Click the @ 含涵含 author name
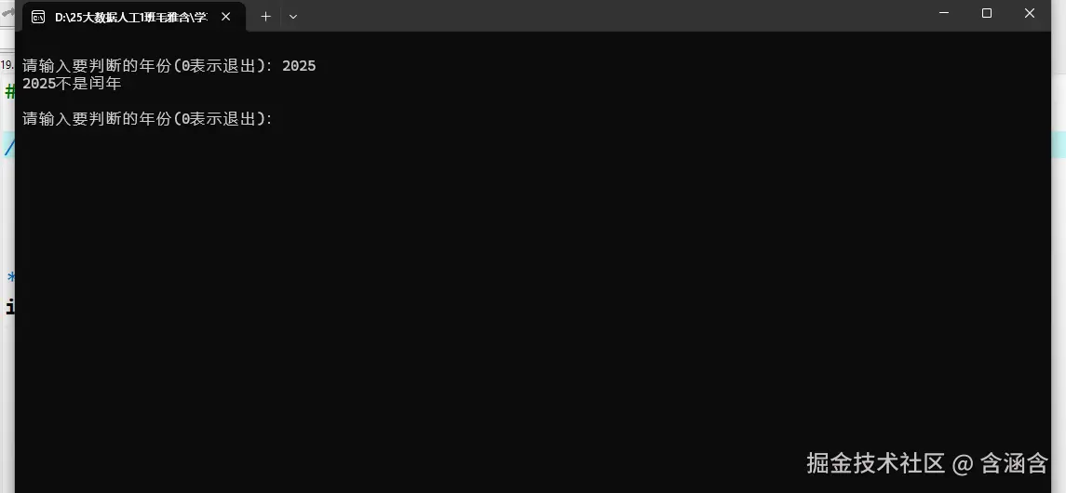Image resolution: width=1066 pixels, height=493 pixels. [x=1000, y=463]
